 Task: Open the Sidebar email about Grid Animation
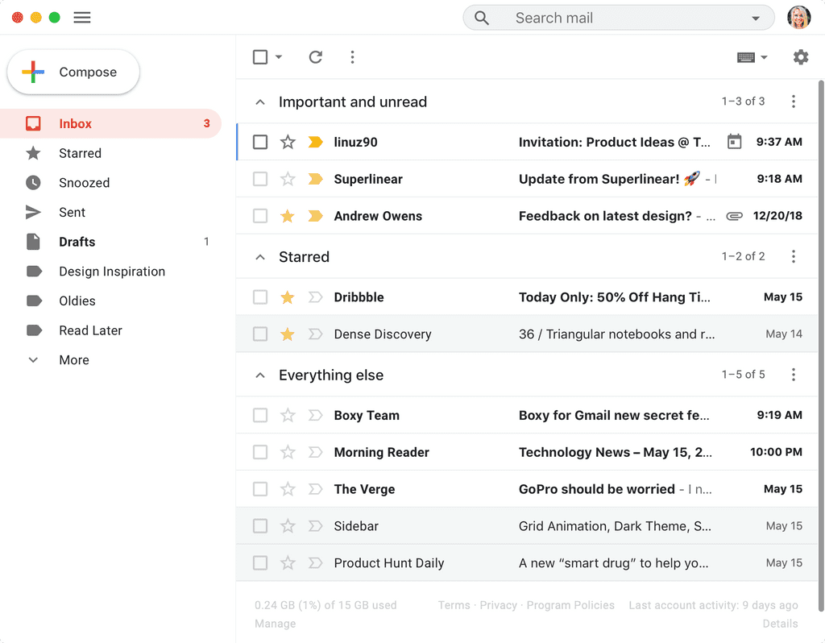point(527,525)
